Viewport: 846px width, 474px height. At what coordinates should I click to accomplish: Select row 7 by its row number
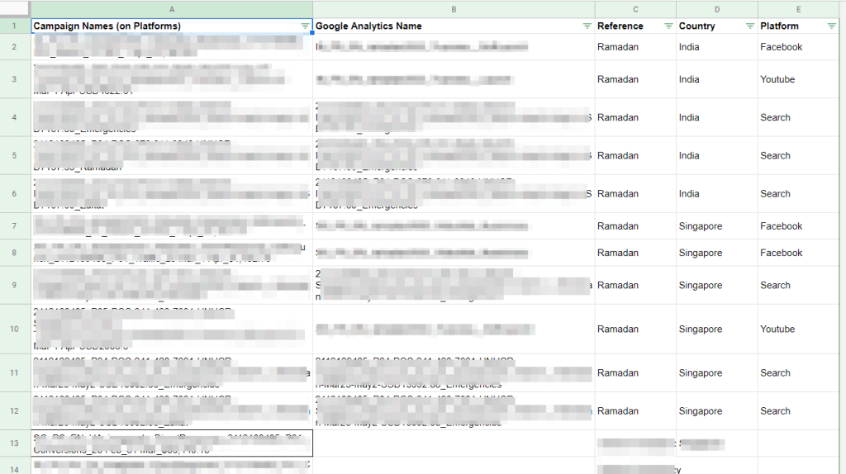[x=15, y=226]
